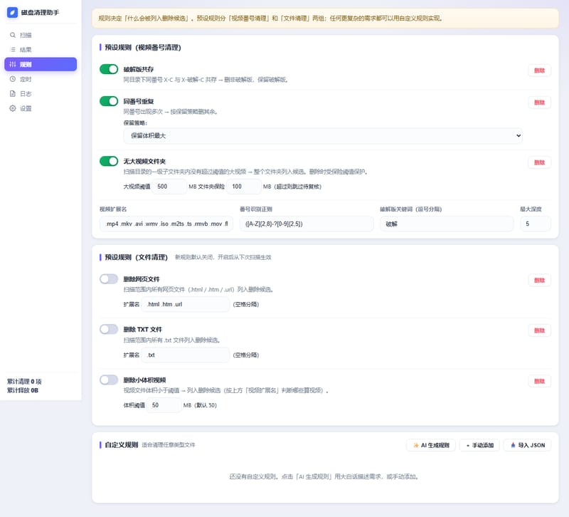569x517 pixels.
Task: Click the AI 生成规则 button
Action: tap(431, 445)
